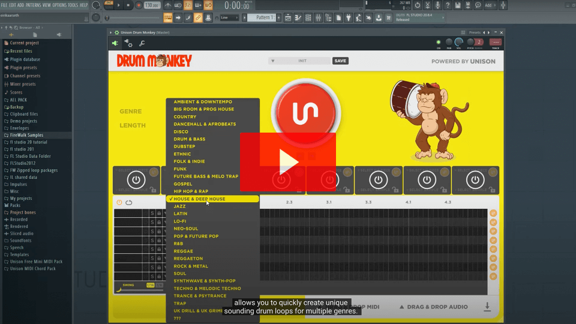Open the TOOLS menu
576x324 pixels.
pyautogui.click(x=73, y=5)
